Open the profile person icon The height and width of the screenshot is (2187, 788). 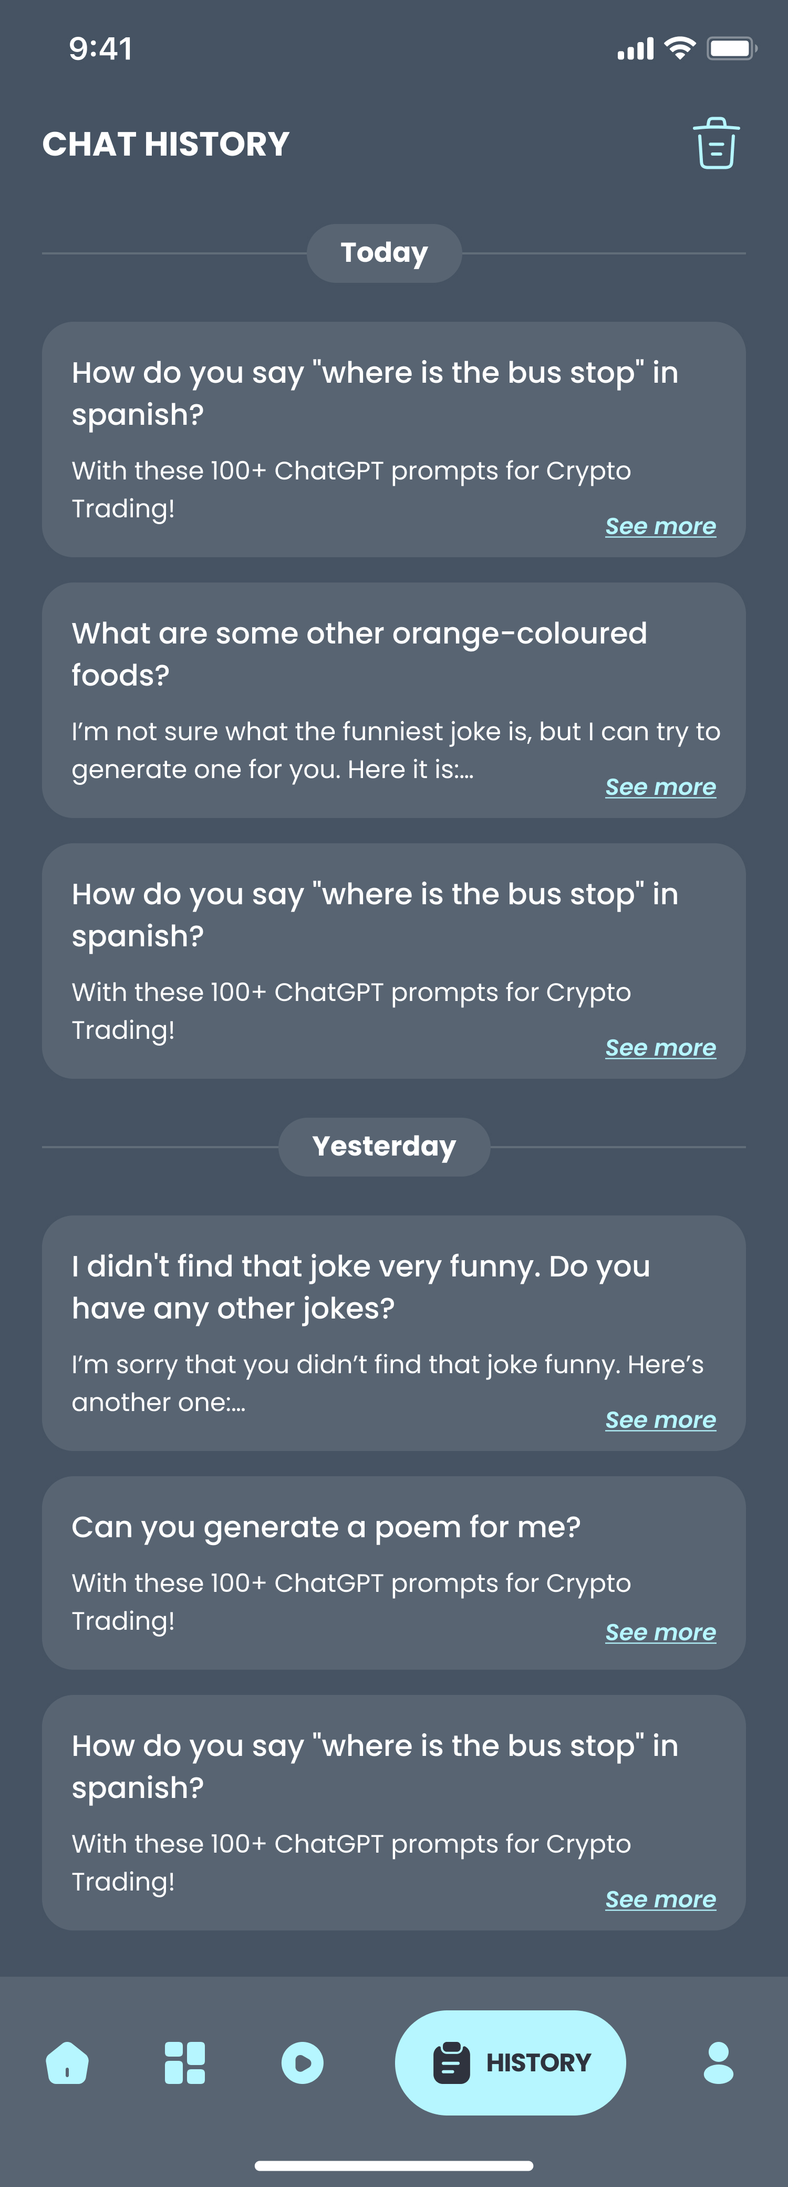(x=719, y=2062)
